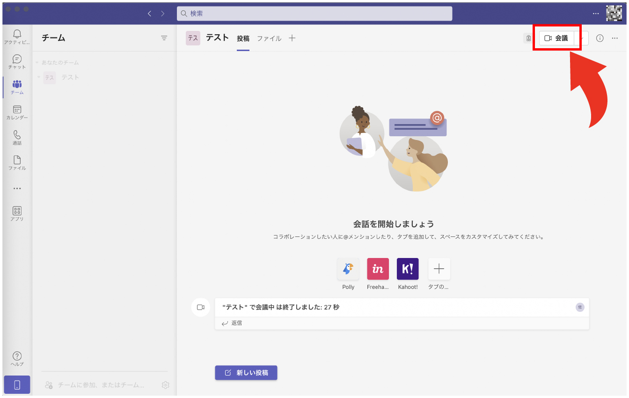Open Chat from the left sidebar
Image resolution: width=629 pixels, height=398 pixels.
pyautogui.click(x=17, y=62)
